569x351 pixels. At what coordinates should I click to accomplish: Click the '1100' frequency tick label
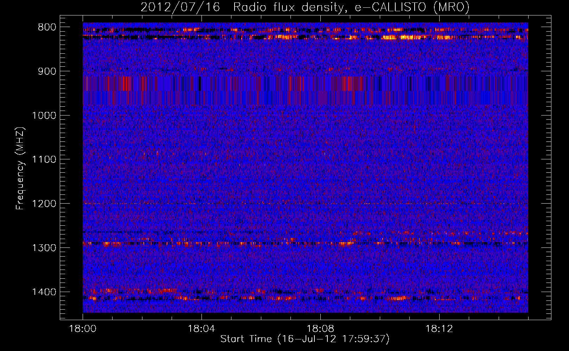tap(44, 160)
